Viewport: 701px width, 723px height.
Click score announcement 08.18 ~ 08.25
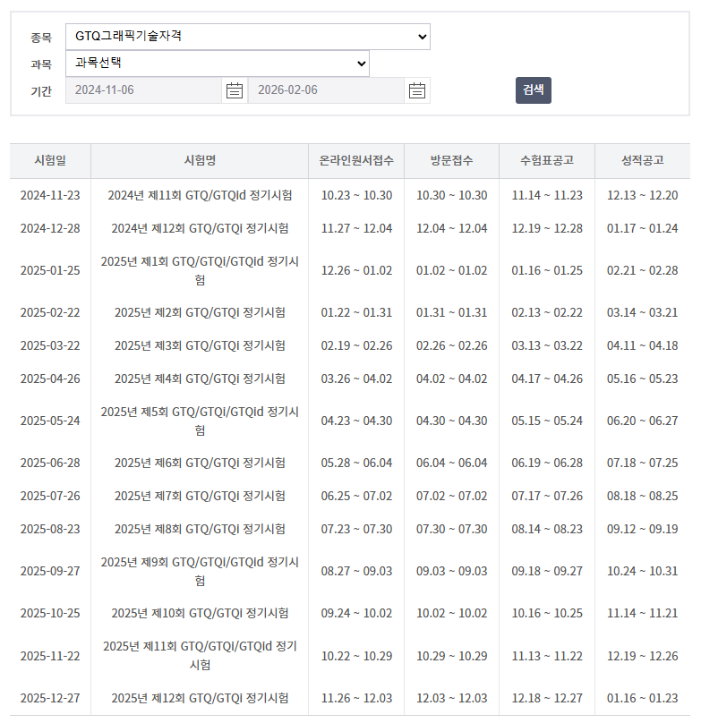pos(643,496)
